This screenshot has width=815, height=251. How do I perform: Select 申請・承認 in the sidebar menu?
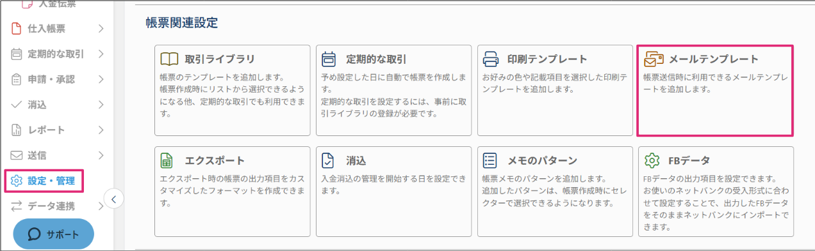tap(51, 79)
